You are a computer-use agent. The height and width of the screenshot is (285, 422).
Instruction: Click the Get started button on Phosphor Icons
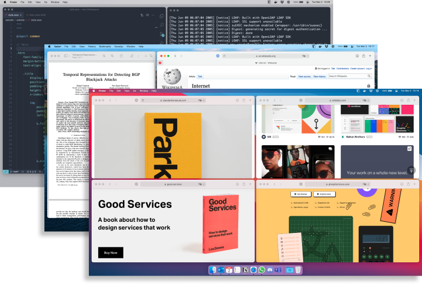[301, 194]
